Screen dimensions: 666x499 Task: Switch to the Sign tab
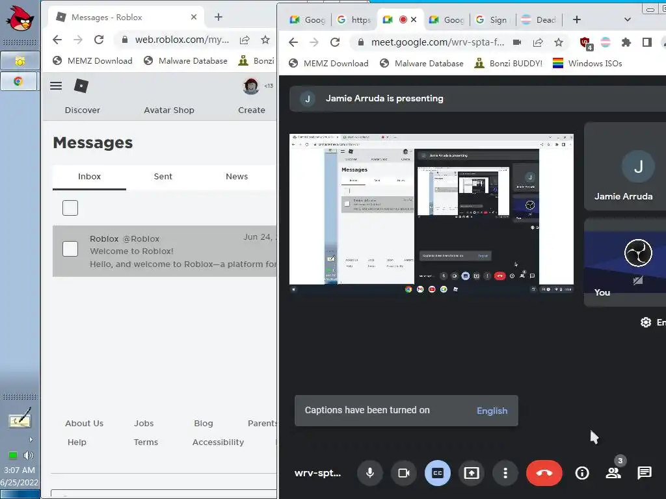tap(492, 19)
